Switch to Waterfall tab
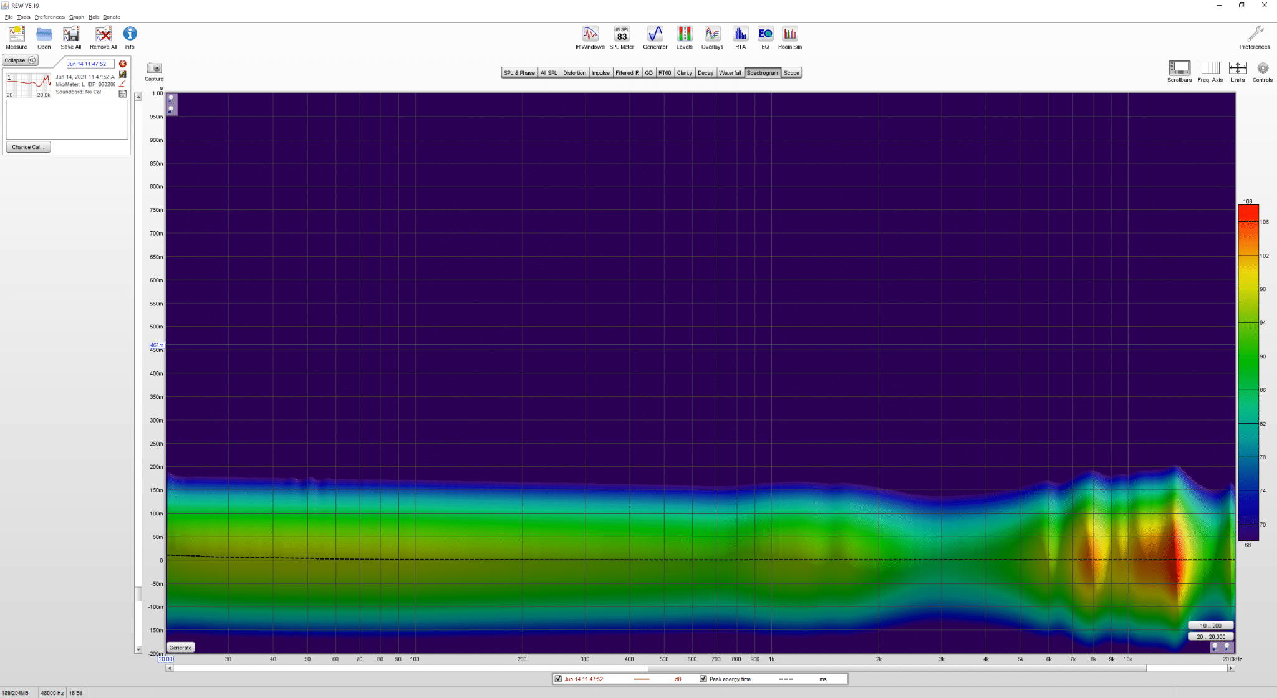Image resolution: width=1277 pixels, height=698 pixels. coord(730,73)
